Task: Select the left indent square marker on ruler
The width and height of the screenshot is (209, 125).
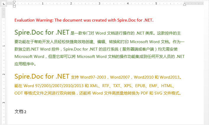Action: (x=14, y=7)
